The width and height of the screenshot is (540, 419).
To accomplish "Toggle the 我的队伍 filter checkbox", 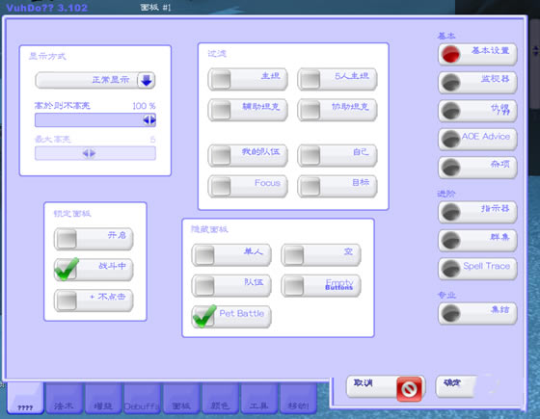I will (221, 155).
